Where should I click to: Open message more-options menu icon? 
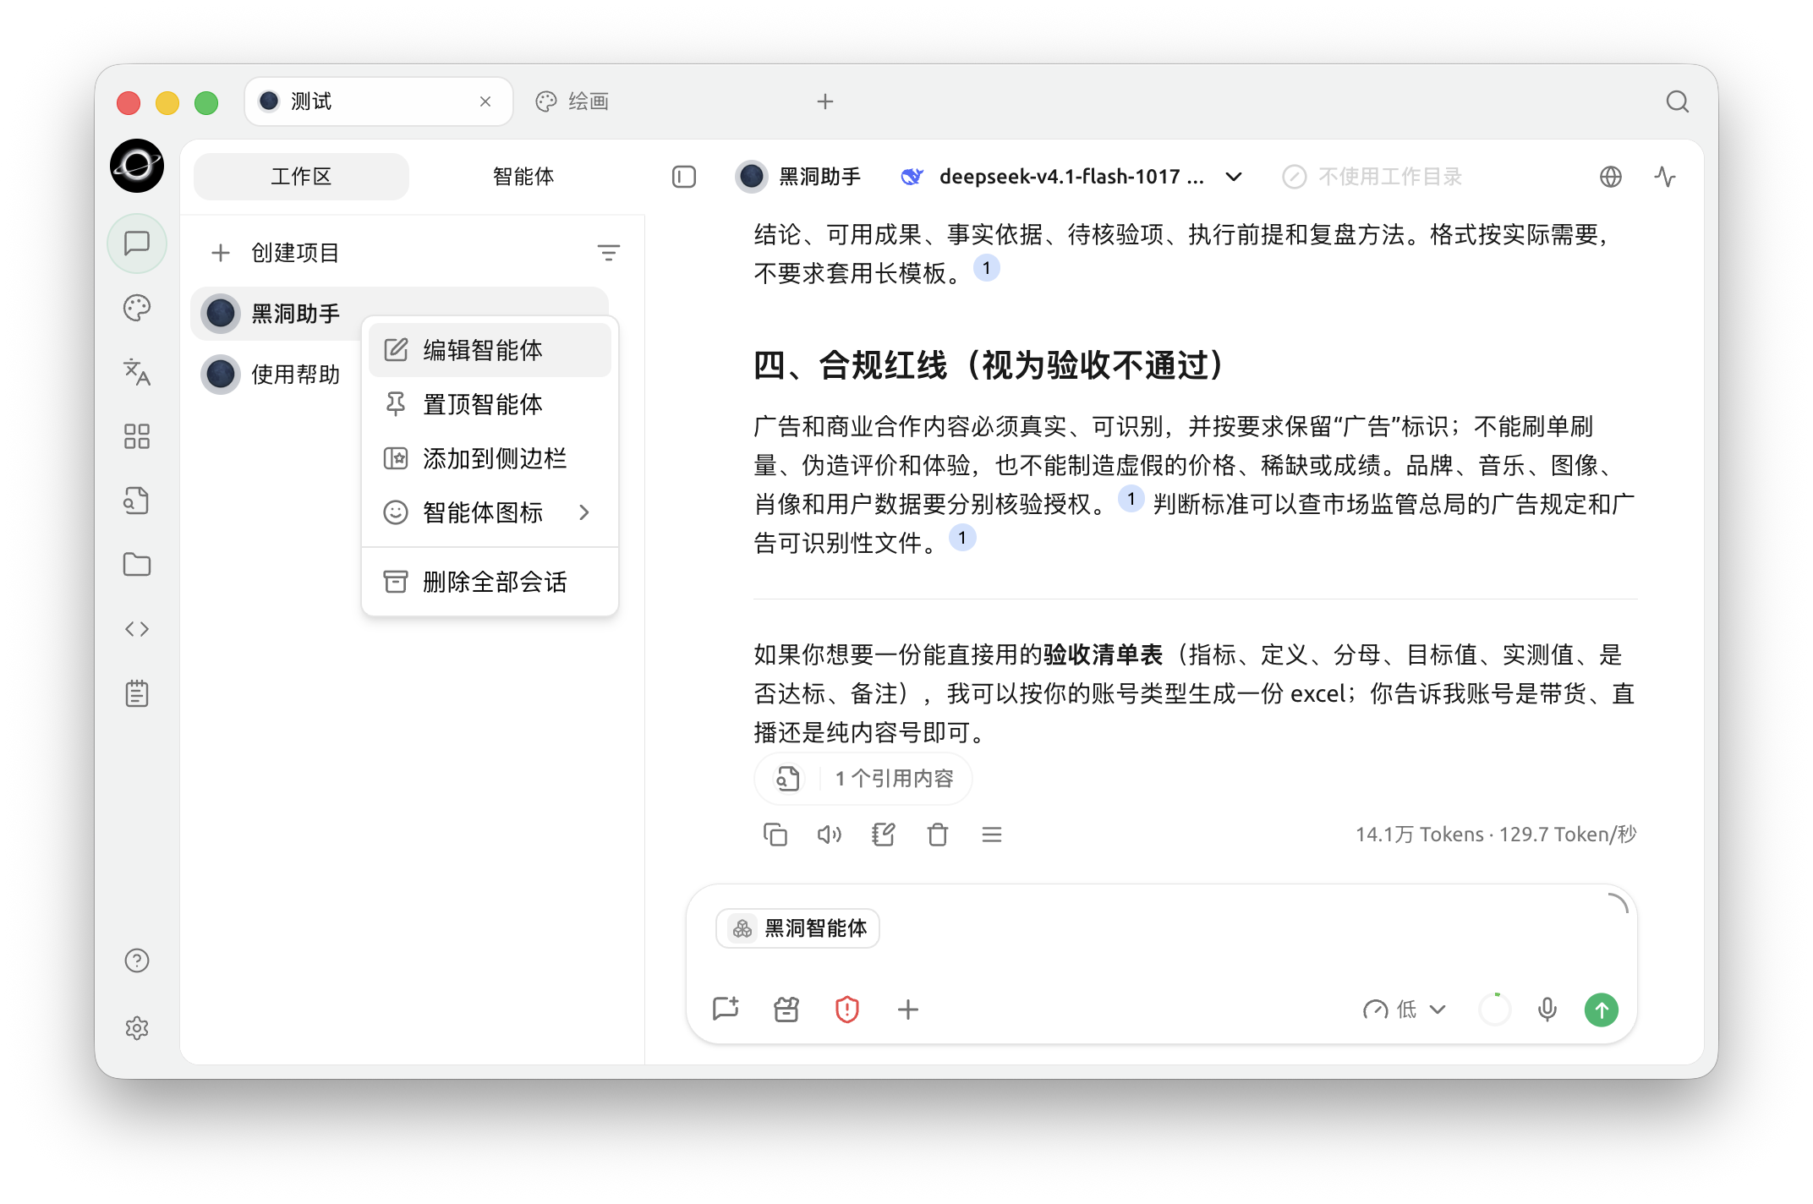pos(992,835)
